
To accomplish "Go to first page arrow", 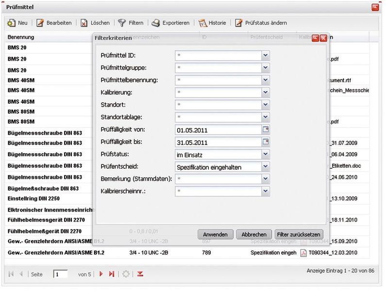I will (x=11, y=274).
